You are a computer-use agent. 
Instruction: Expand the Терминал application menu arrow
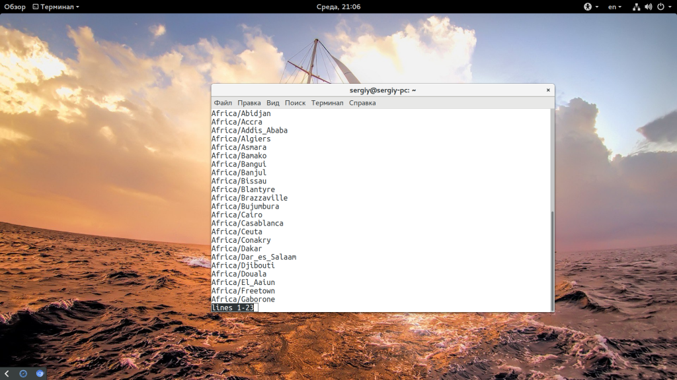click(x=77, y=7)
